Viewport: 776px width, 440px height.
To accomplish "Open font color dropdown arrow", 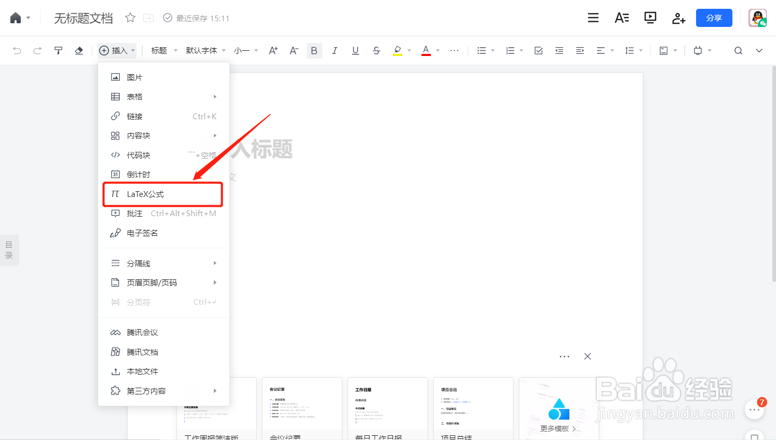I will coord(438,50).
